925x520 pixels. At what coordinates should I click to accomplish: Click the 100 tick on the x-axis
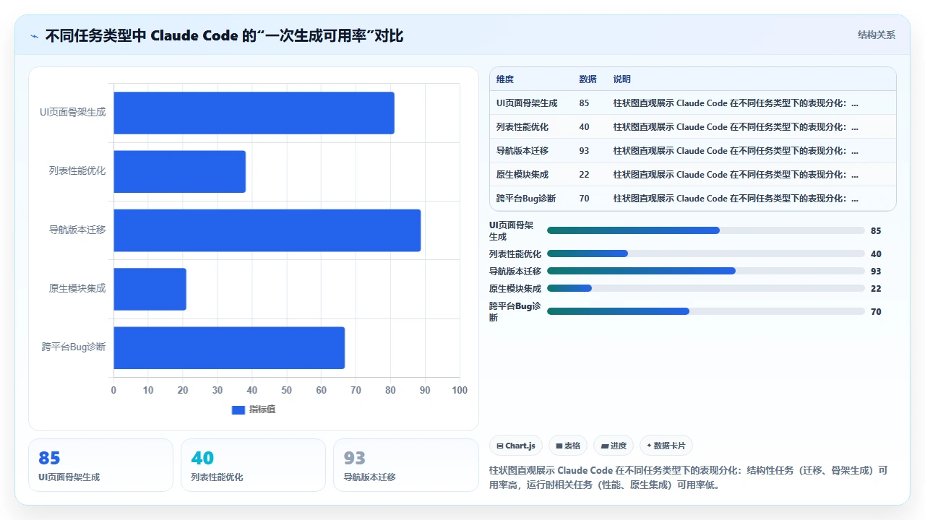click(x=460, y=390)
